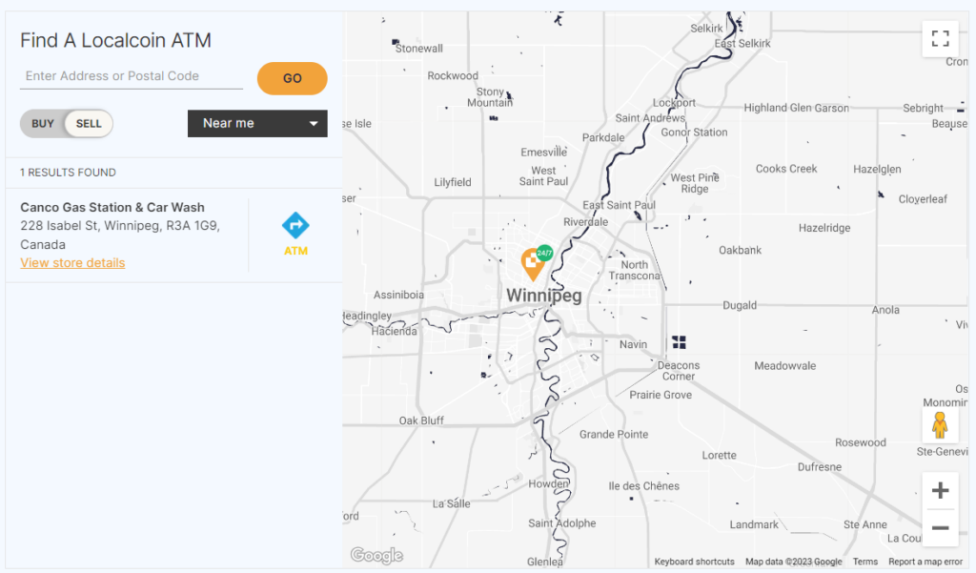Click the La Salle map label
The height and width of the screenshot is (573, 976).
coord(451,503)
